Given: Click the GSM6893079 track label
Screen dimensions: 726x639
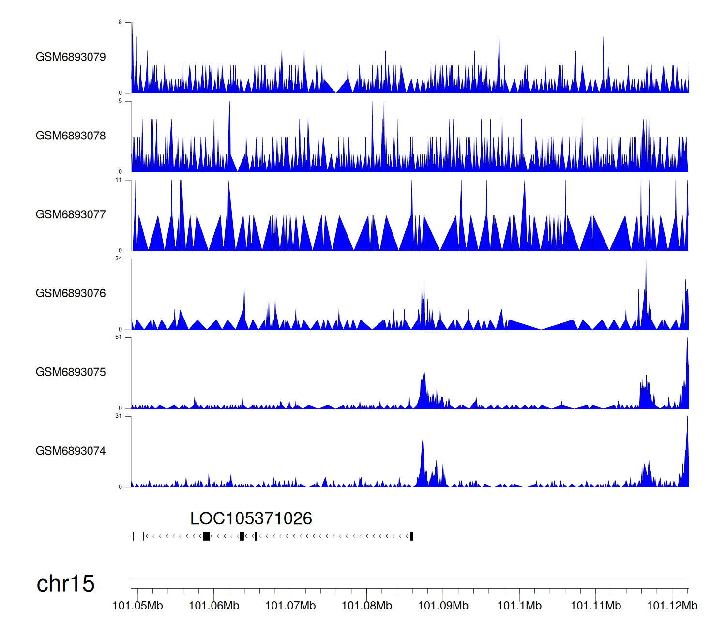Looking at the screenshot, I should point(71,57).
